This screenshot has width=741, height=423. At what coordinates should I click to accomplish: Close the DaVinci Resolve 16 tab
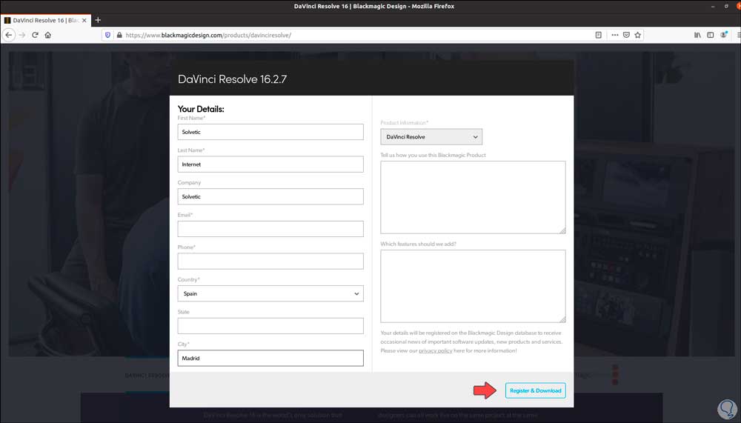[x=84, y=20]
